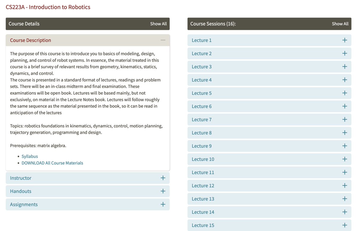356x231 pixels.
Task: Expand Assignments using the plus icon
Action: tap(163, 204)
